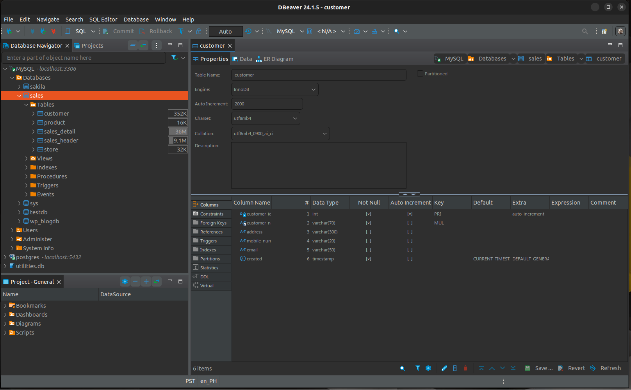The image size is (631, 390).
Task: Expand the customer table node in tree
Action: [x=33, y=114]
